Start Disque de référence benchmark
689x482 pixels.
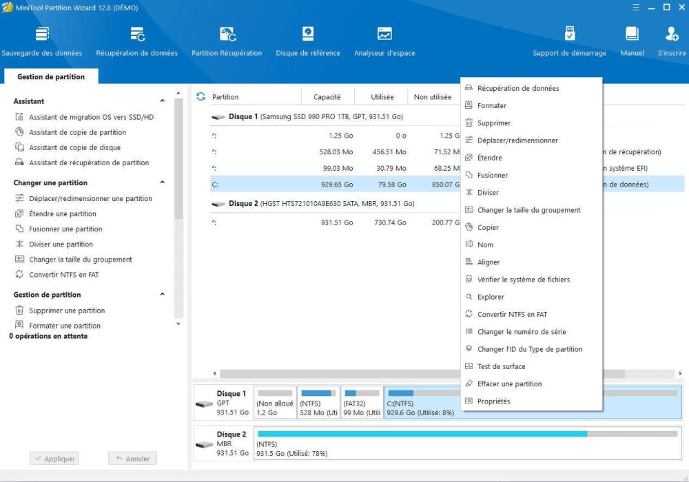point(308,41)
